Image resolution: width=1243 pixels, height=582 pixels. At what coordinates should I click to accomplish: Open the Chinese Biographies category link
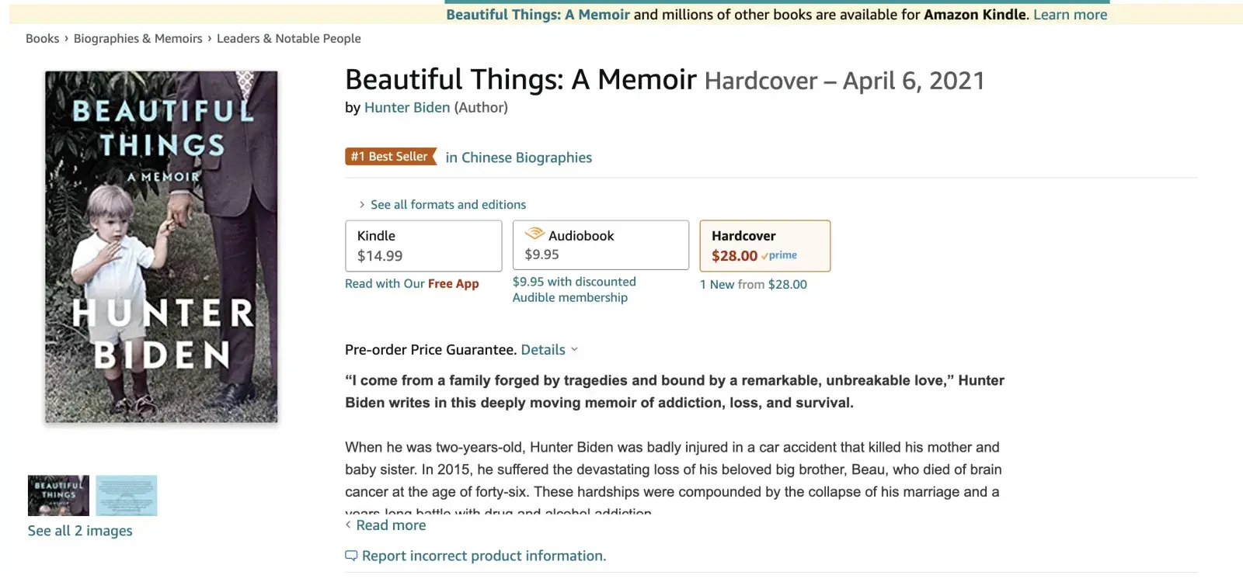click(x=518, y=158)
